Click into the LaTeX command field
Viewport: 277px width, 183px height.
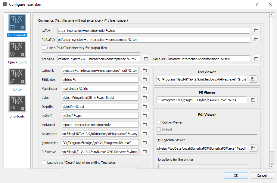(154, 31)
